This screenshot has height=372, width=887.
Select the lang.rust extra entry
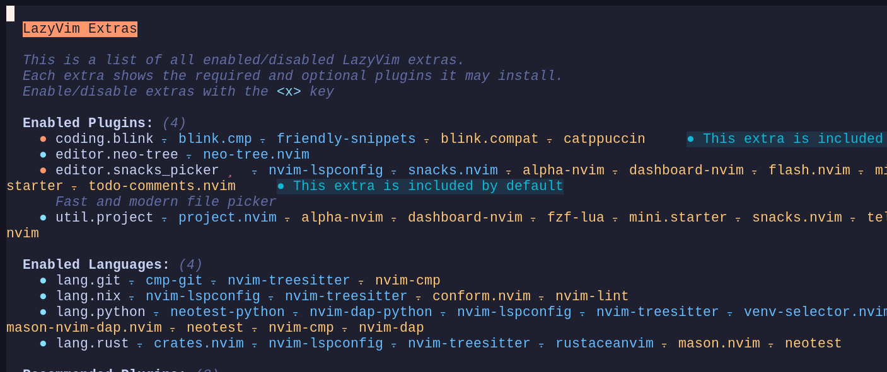pyautogui.click(x=92, y=344)
